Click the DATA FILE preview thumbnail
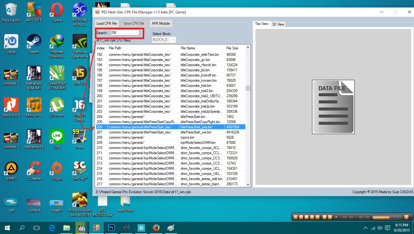Screen dimensions: 414x234 [333, 107]
